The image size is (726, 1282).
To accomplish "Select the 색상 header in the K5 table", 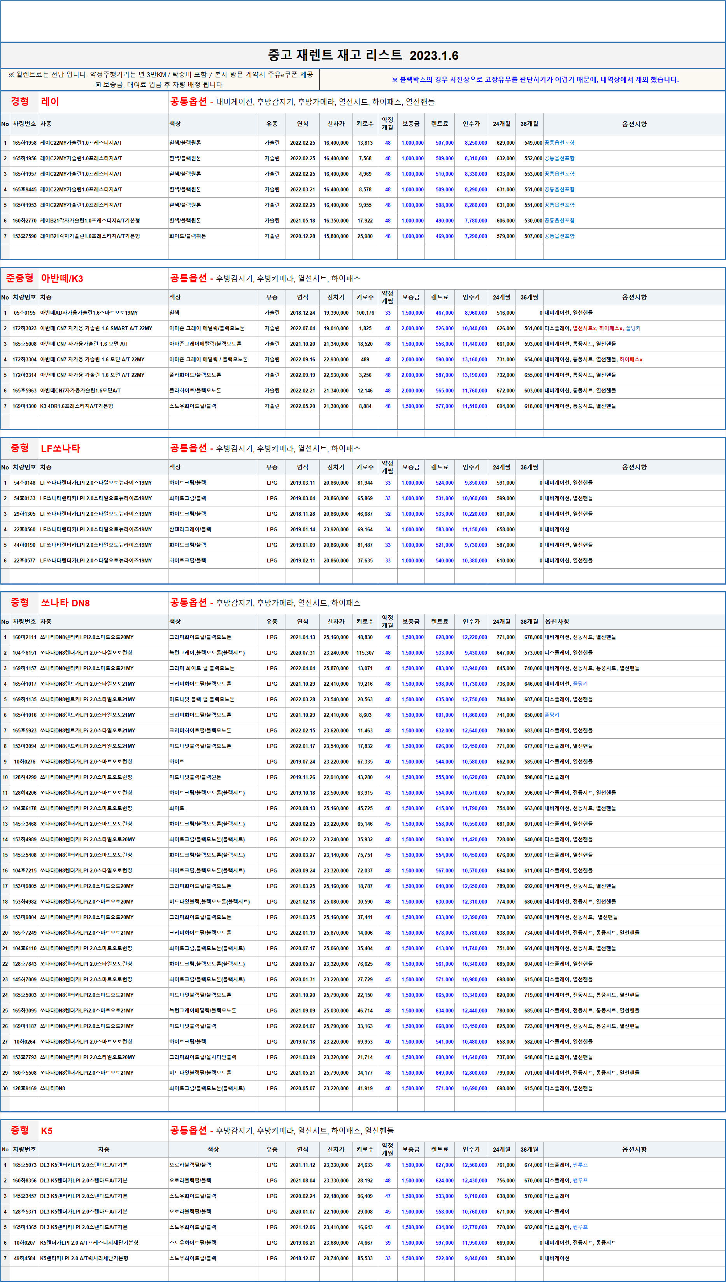I will pos(213,1150).
